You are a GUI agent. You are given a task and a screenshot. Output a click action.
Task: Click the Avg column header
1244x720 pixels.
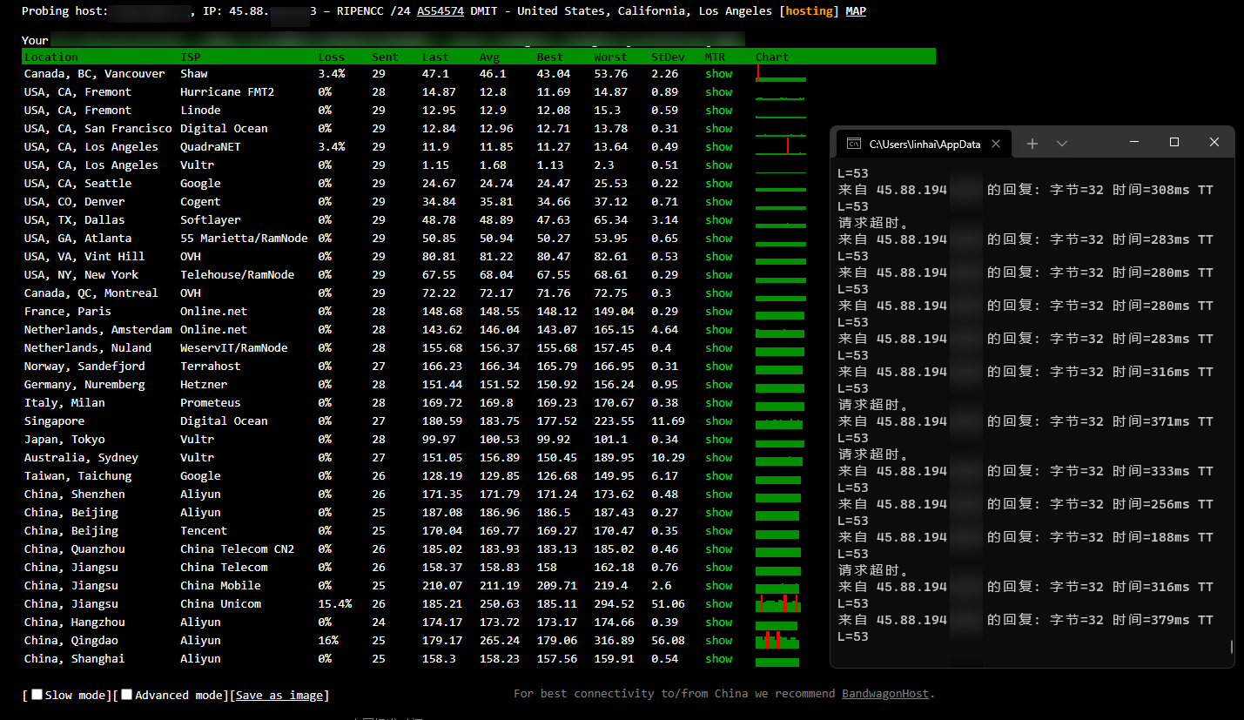489,57
